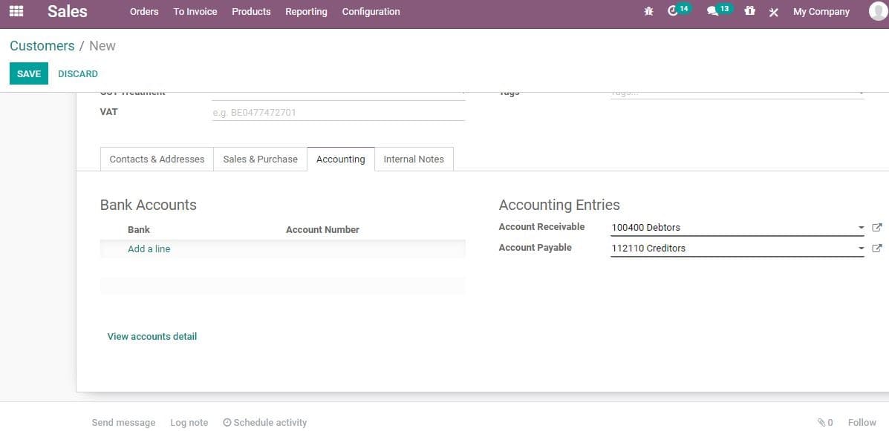The width and height of the screenshot is (889, 431).
Task: Open the Orders menu
Action: point(143,11)
